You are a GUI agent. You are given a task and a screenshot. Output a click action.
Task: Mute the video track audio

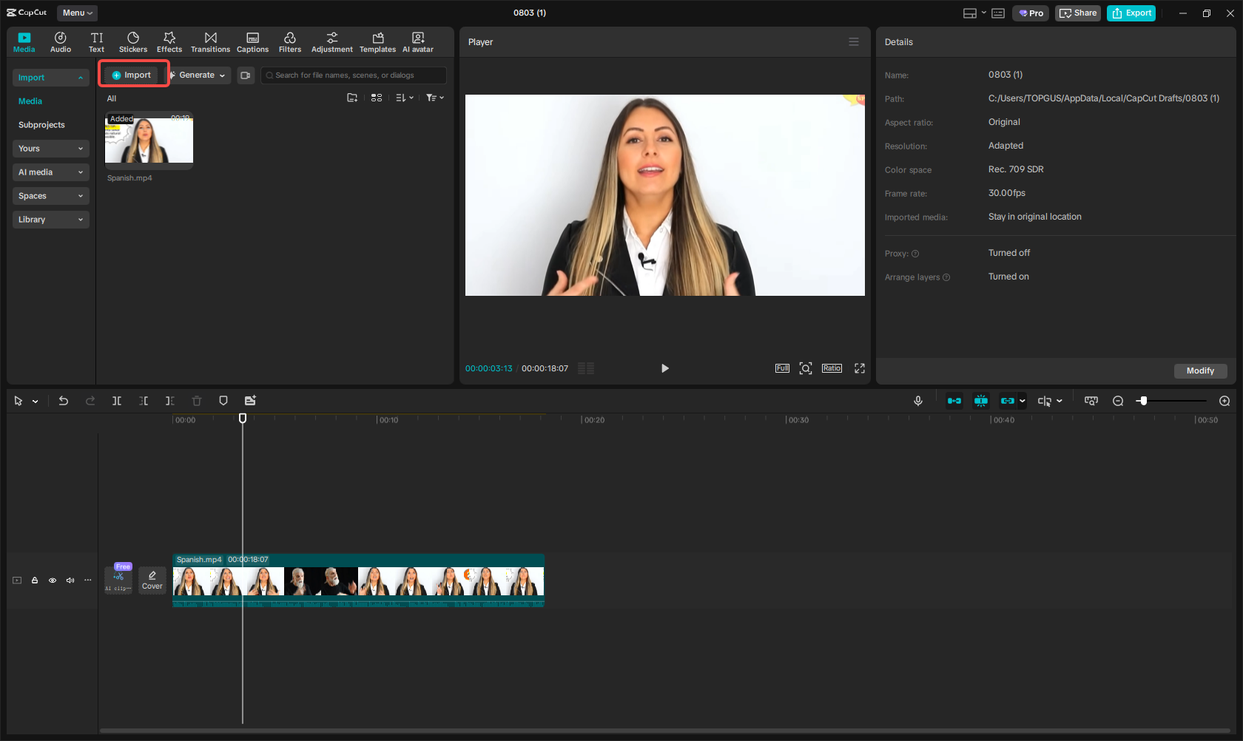70,581
